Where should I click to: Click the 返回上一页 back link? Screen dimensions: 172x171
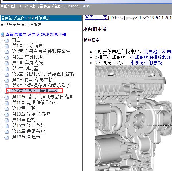pos(96,17)
